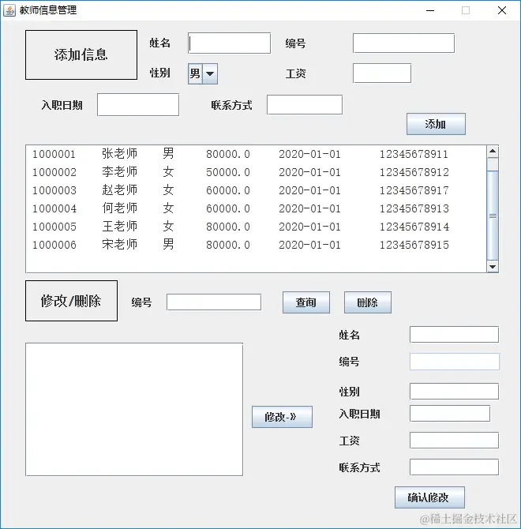
Task: Click the name 宋老师
Action: coord(120,245)
